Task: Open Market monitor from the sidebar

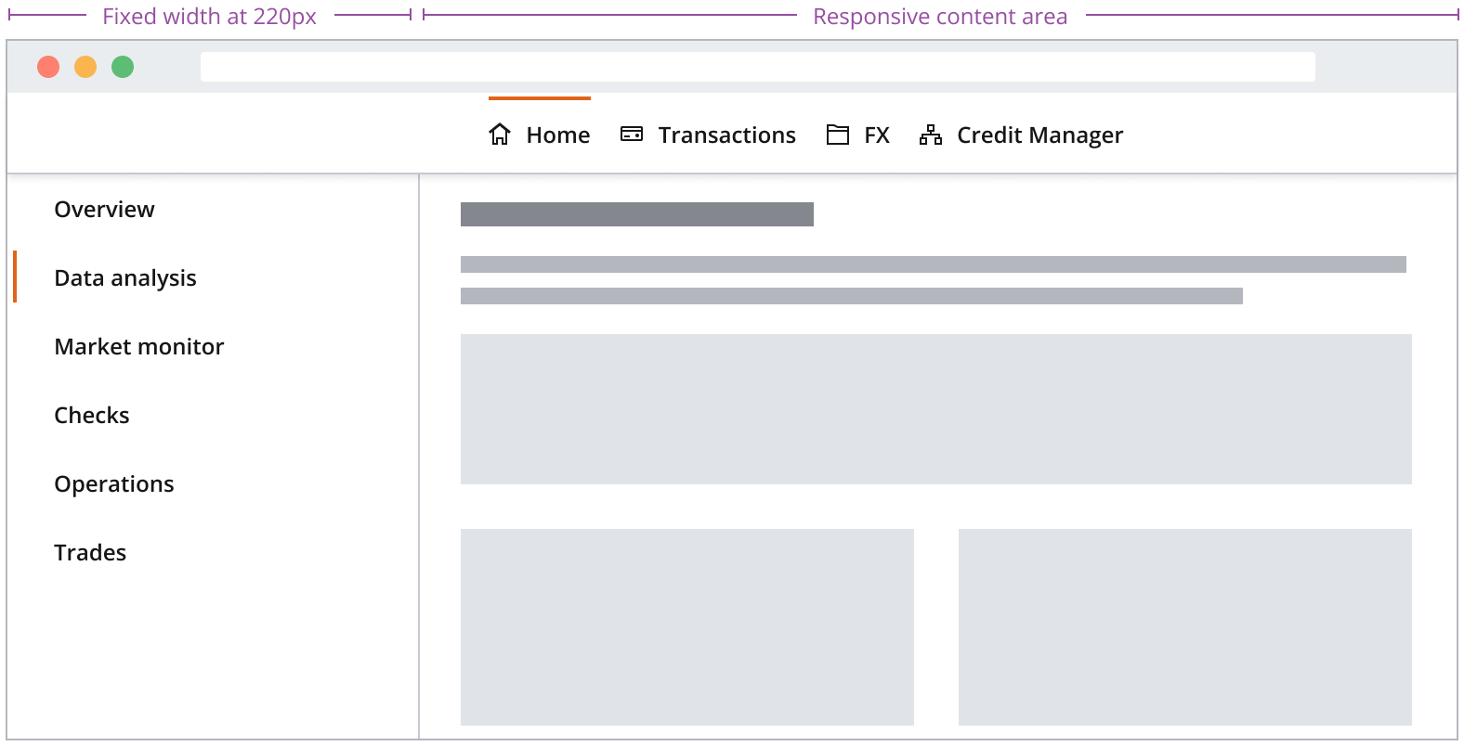Action: 139,347
